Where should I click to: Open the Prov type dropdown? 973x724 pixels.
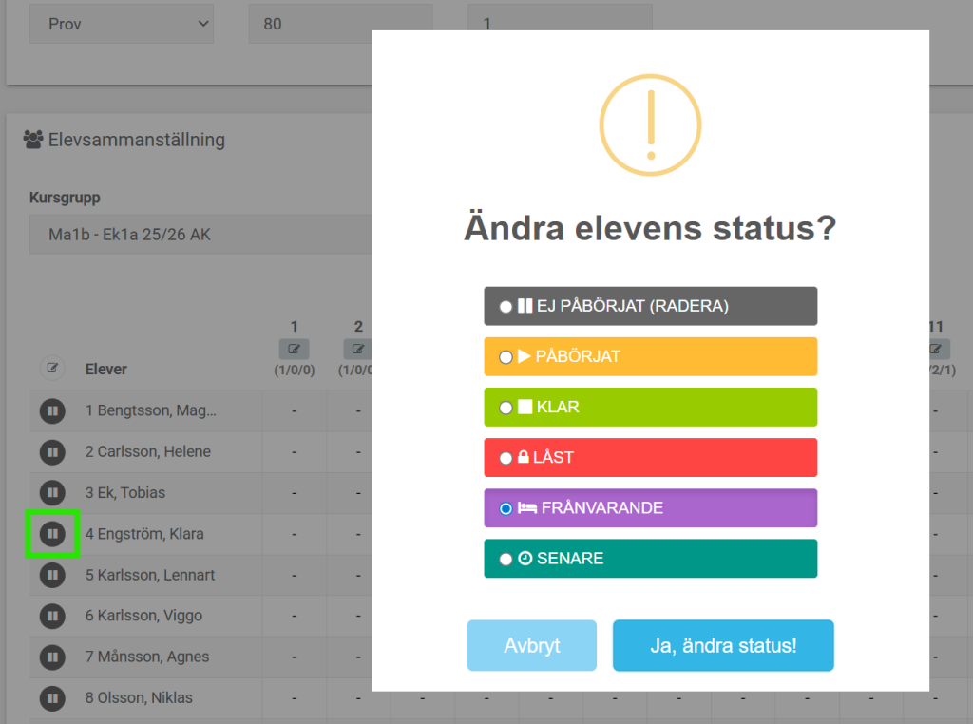tap(121, 24)
